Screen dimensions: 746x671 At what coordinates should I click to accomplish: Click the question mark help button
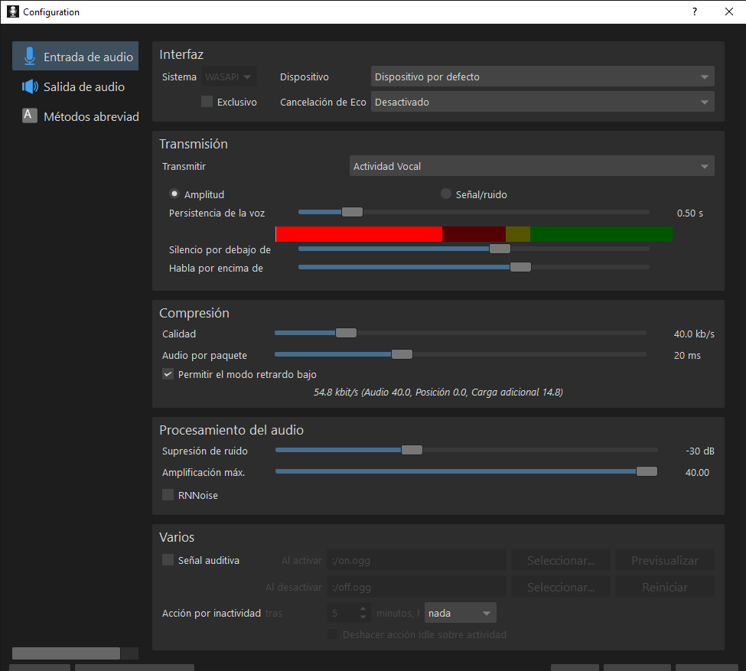pos(695,11)
